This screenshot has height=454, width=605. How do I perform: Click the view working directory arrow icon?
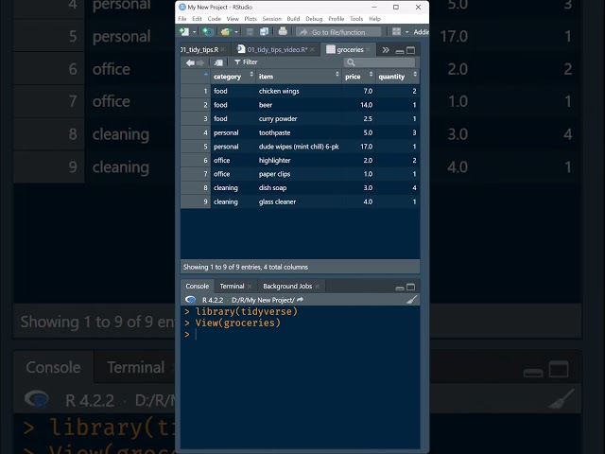pos(300,300)
